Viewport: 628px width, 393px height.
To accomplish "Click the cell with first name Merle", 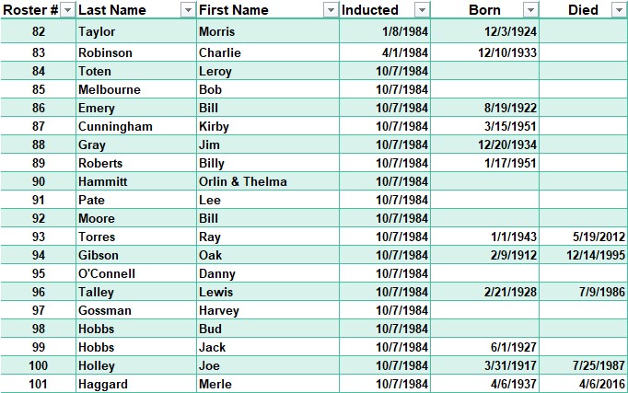I will coord(268,384).
